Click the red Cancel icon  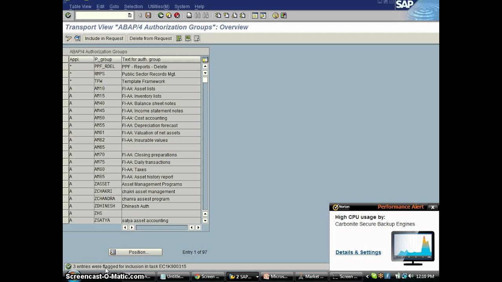coord(177,15)
